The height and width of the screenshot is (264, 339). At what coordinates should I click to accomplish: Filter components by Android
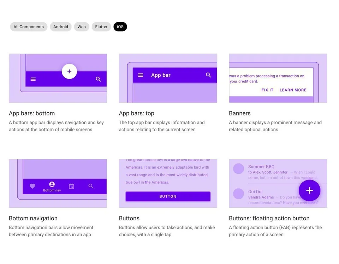(61, 27)
